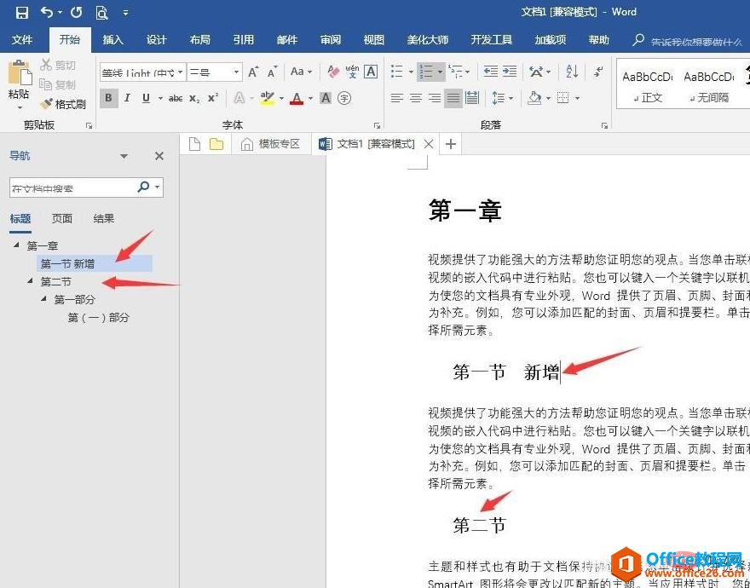
Task: Toggle justify alignment button
Action: point(453,98)
